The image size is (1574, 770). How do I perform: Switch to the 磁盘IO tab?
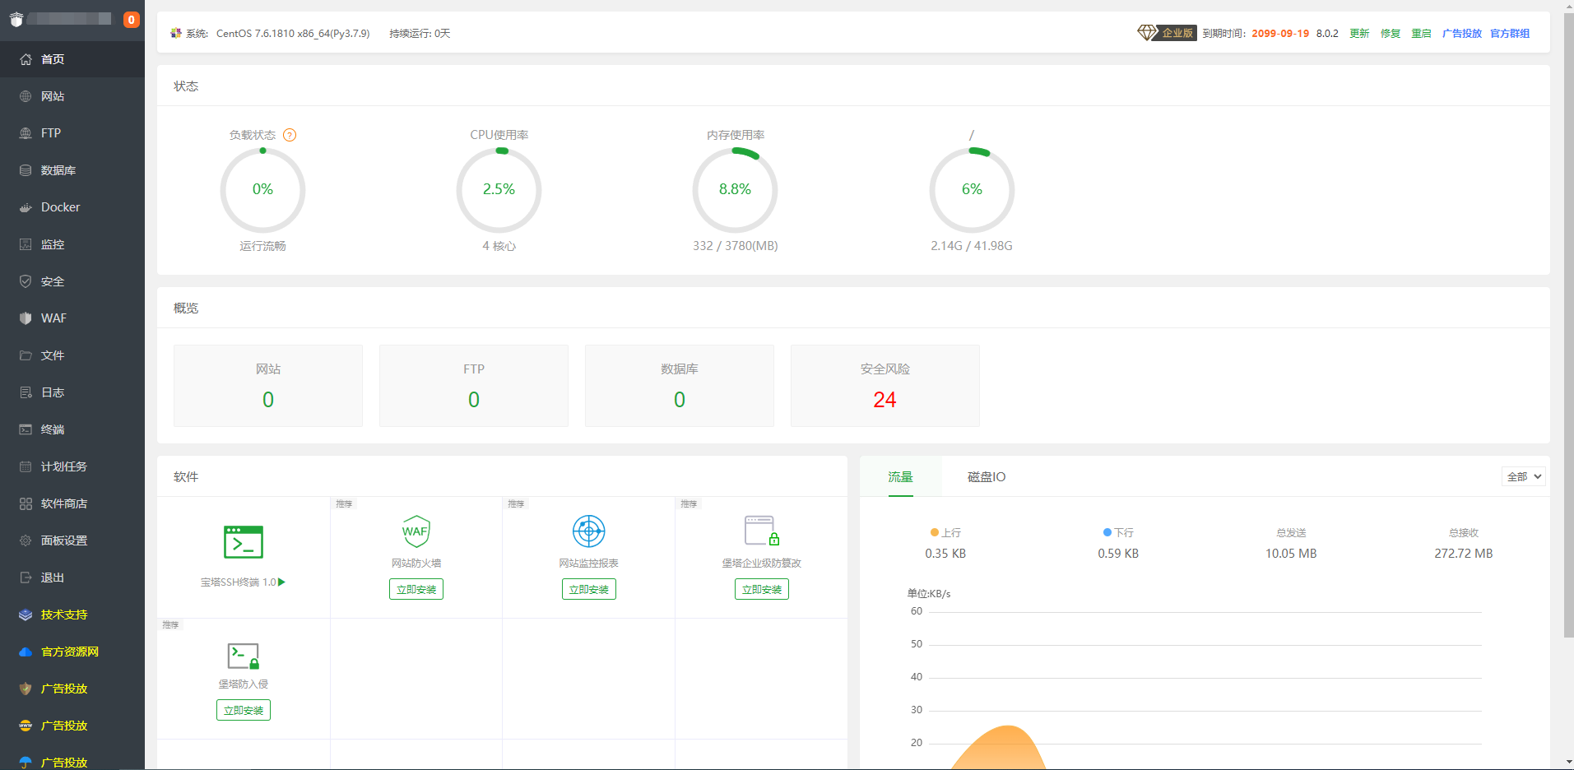987,476
